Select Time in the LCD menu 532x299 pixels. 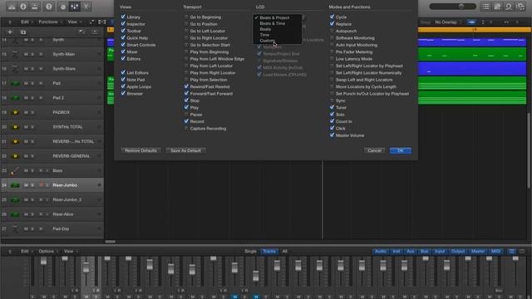(277, 35)
